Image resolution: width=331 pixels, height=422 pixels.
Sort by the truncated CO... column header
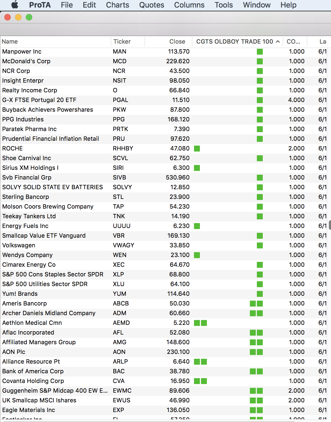[x=295, y=41]
